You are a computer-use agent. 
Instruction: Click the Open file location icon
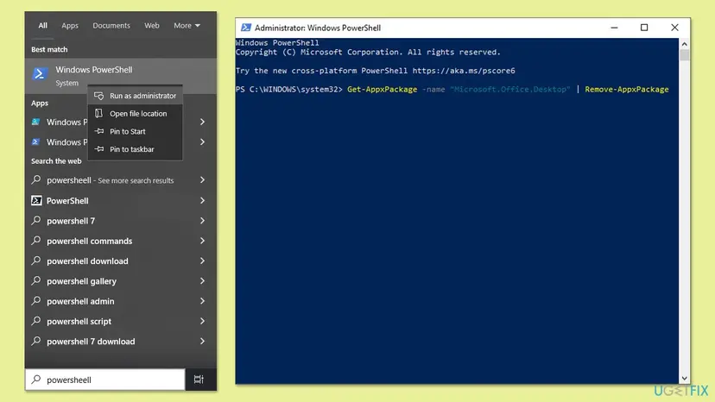pos(99,114)
